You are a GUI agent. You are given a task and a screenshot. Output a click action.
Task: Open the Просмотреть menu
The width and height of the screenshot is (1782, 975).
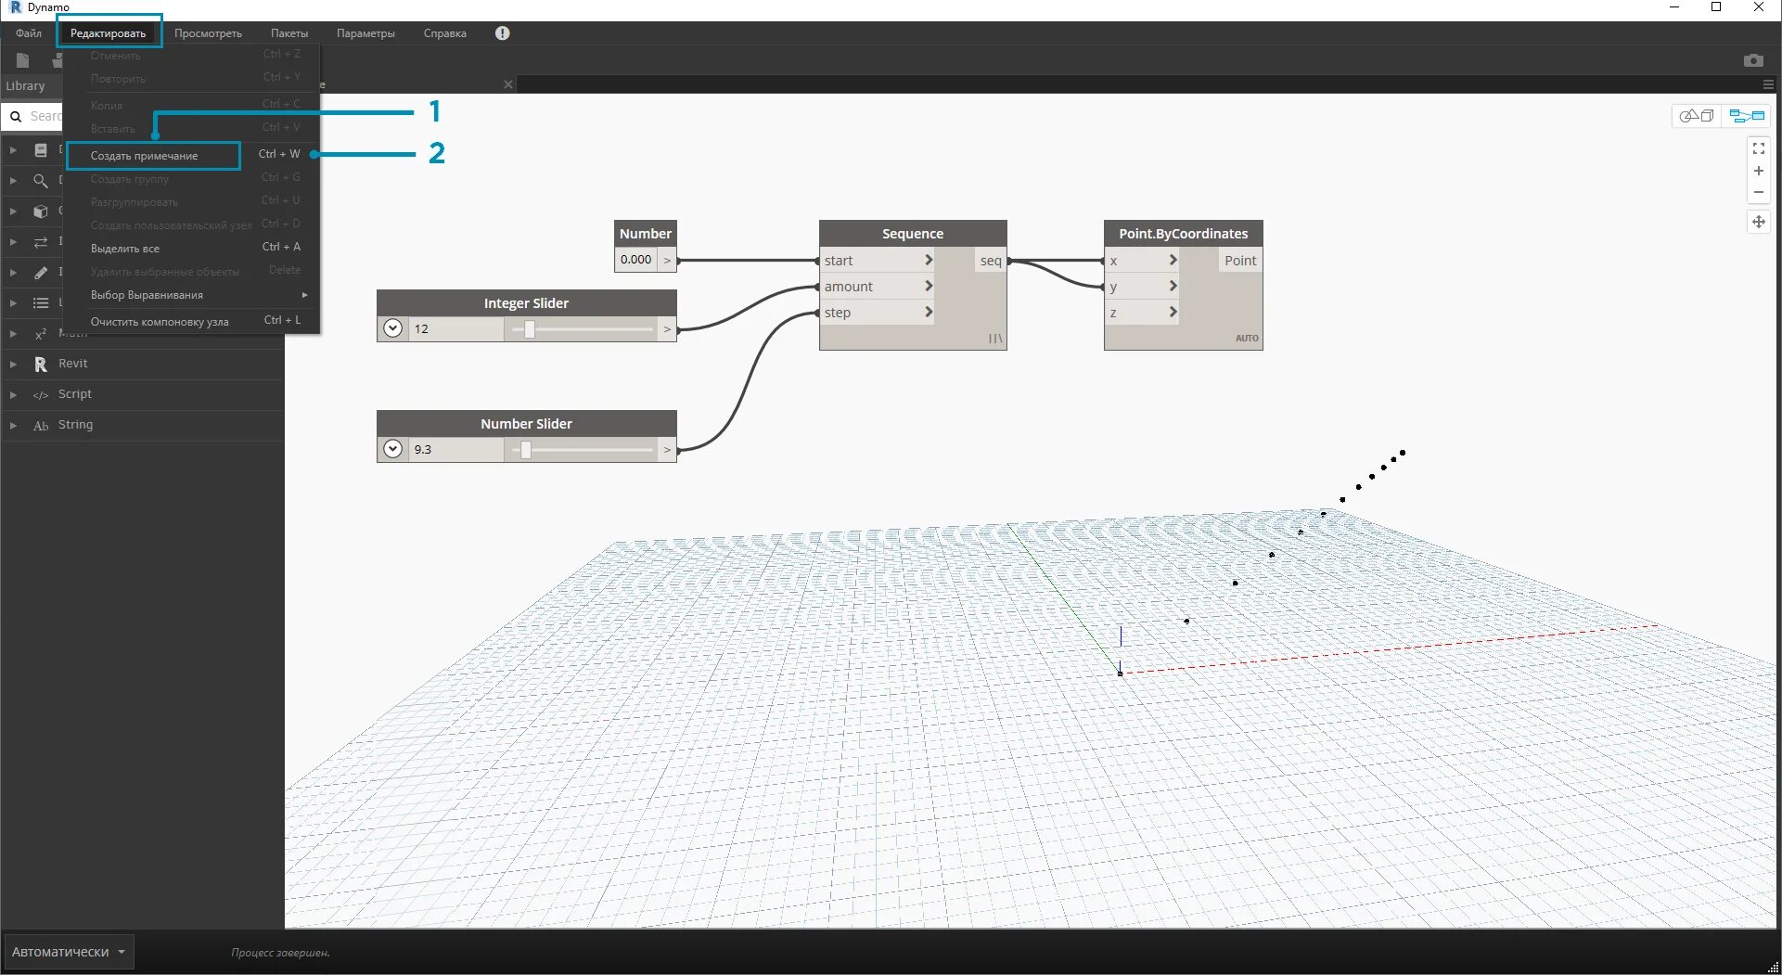click(x=208, y=33)
